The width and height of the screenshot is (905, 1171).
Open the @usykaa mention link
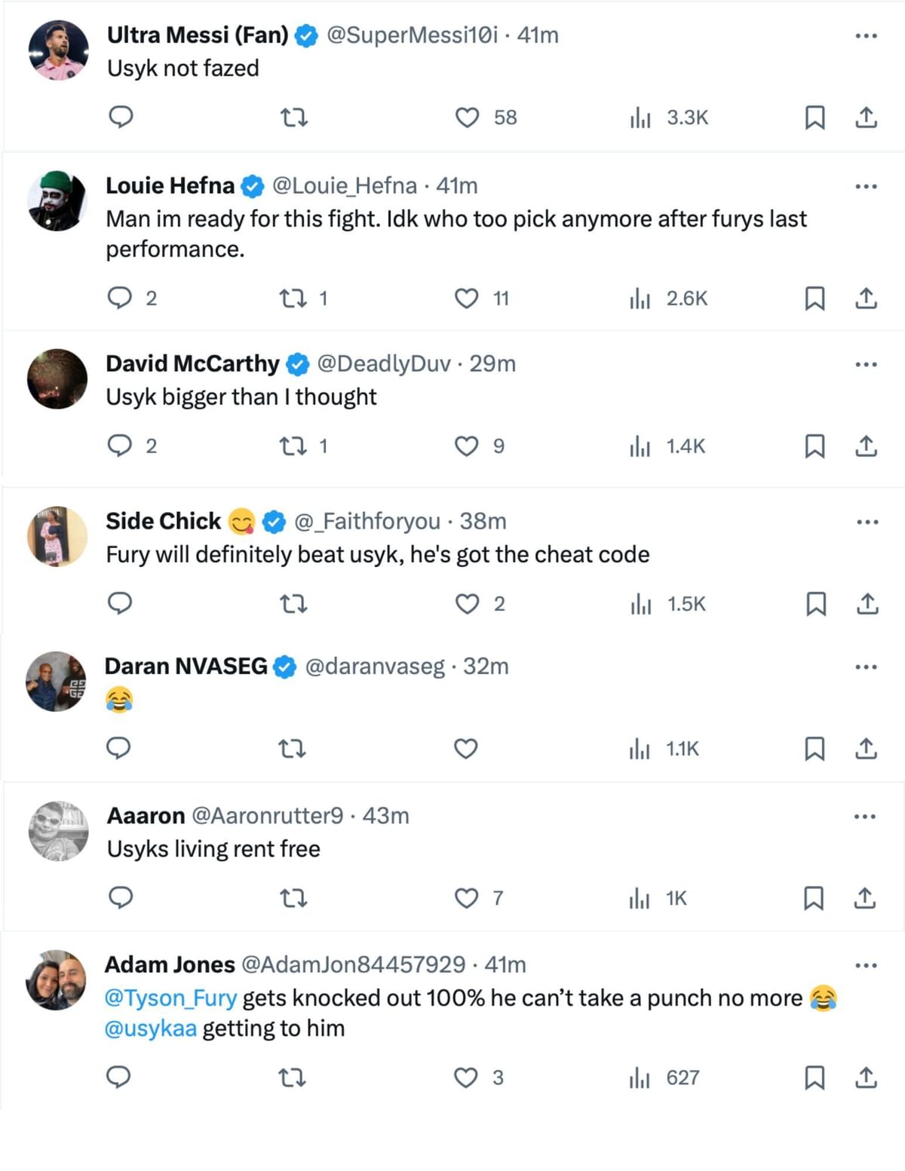(x=151, y=1028)
